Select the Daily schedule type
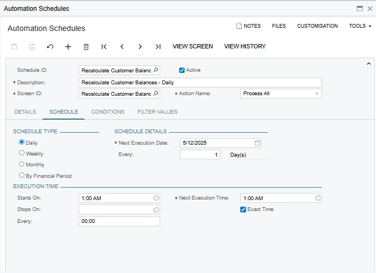The image size is (376, 273). tap(22, 142)
